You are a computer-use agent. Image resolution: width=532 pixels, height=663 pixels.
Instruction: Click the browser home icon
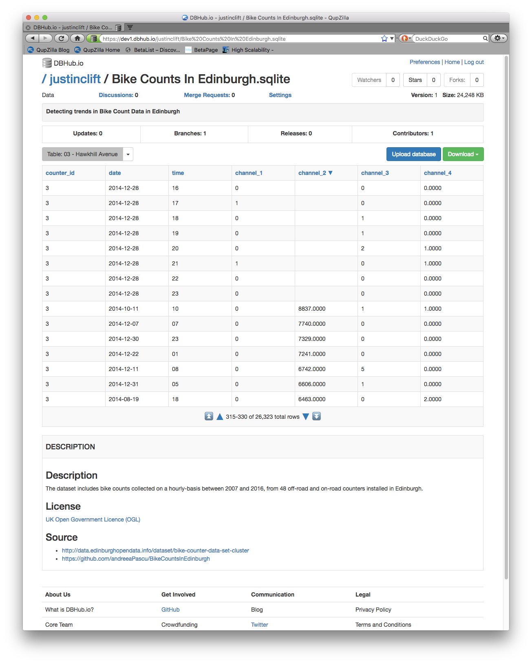click(x=77, y=38)
